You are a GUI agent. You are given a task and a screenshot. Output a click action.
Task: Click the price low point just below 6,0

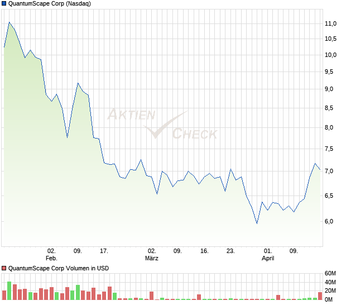[257, 223]
